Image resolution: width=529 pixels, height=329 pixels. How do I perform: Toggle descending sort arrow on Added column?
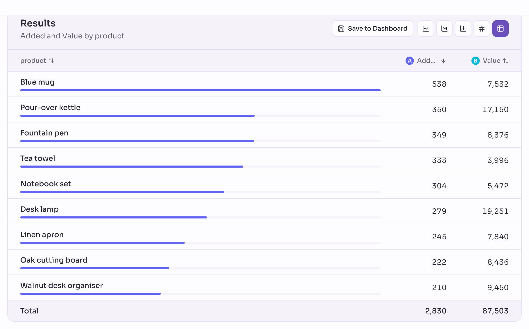pos(443,61)
